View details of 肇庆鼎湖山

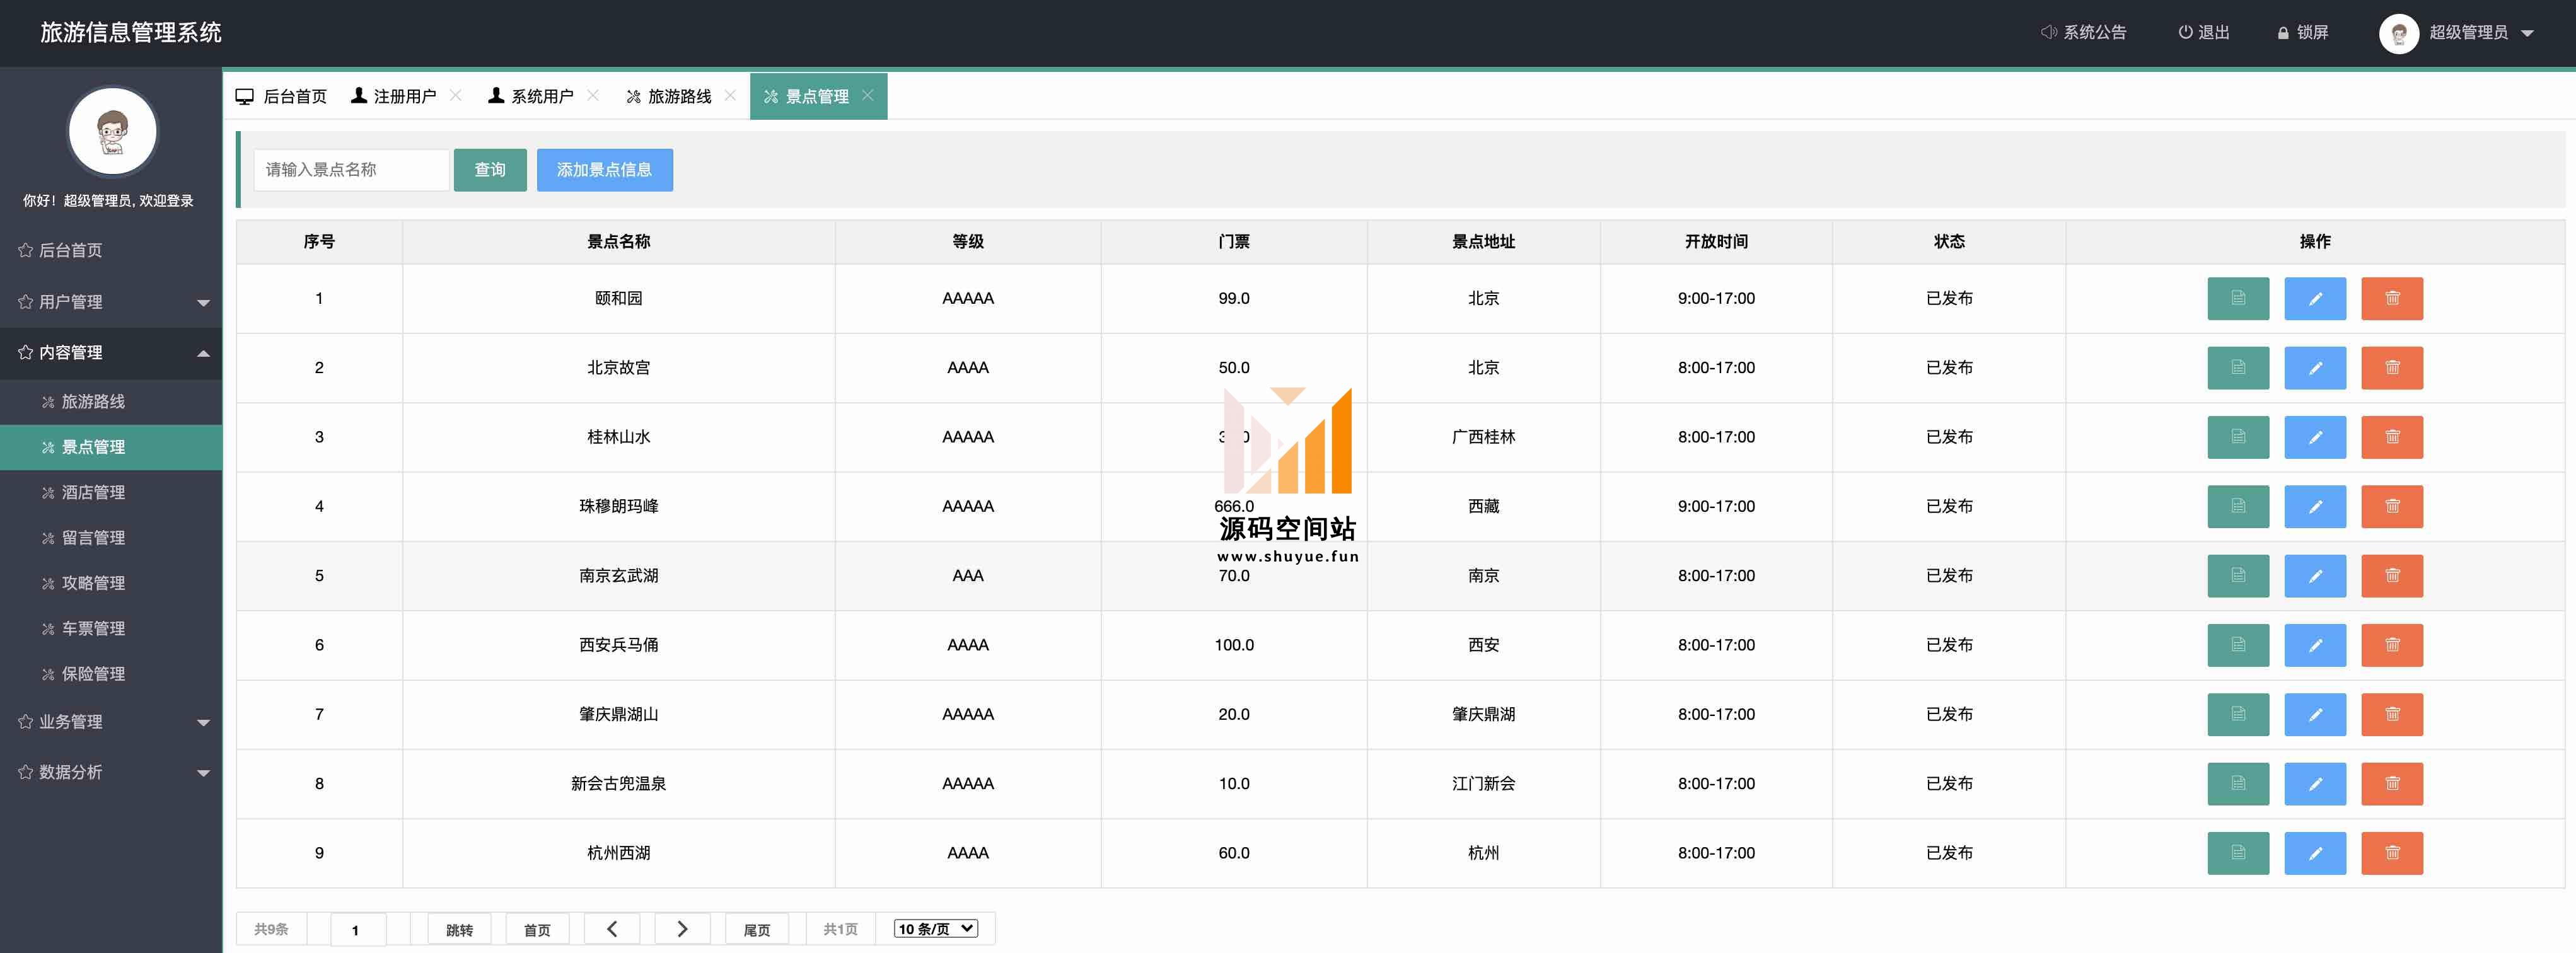click(x=2238, y=714)
